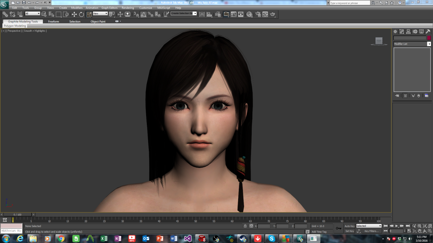
Task: Click the Use Pivot Point Center icon
Action: pyautogui.click(x=112, y=14)
